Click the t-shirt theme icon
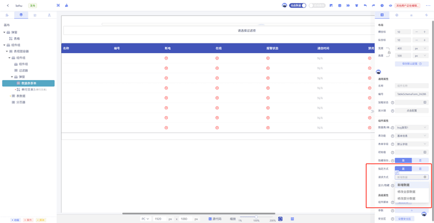Screen dimensions: 434x223 pyautogui.click(x=356, y=5)
